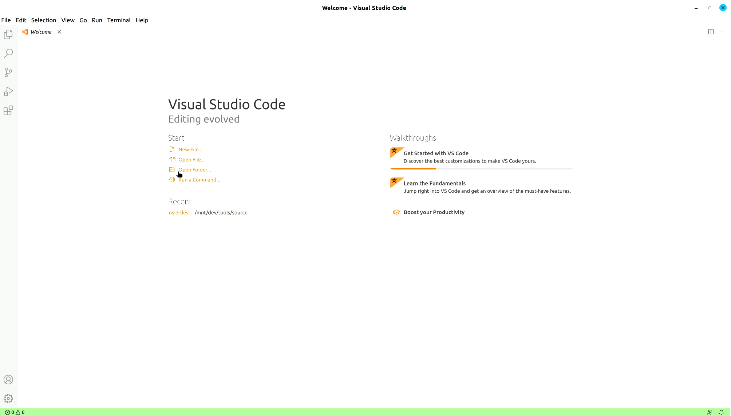The image size is (731, 416).
Task: Open the Explorer view in the activity bar
Action: click(x=8, y=34)
